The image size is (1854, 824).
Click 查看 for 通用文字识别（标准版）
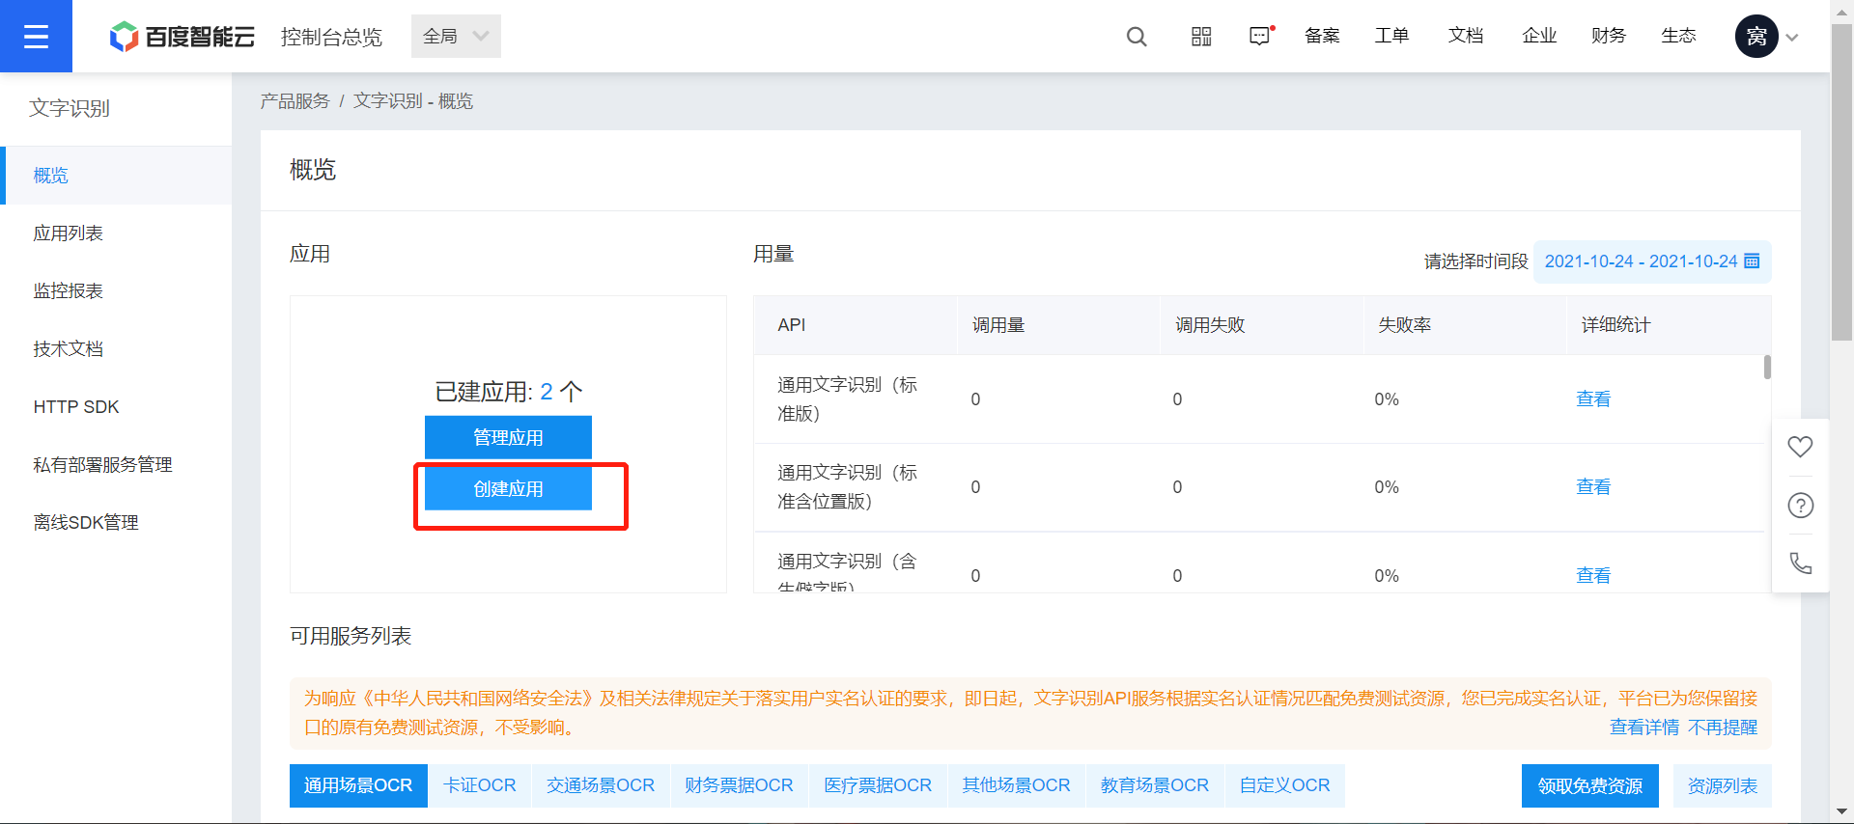pyautogui.click(x=1593, y=399)
